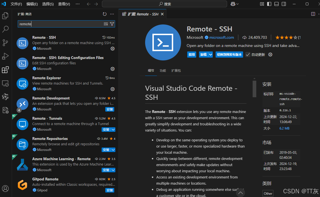This screenshot has height=197, width=320.
Task: Go forward with the navigation arrow
Action: pyautogui.click(x=96, y=4)
